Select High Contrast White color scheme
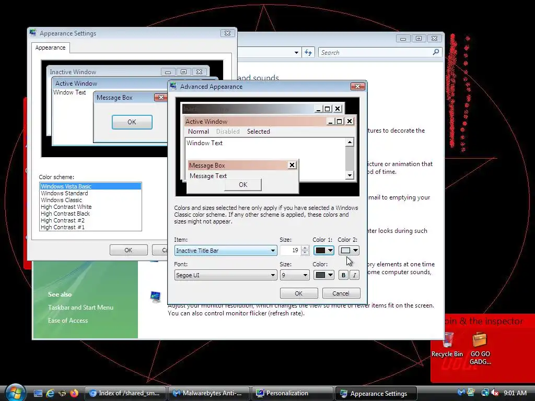Screen dimensions: 535x401 [90, 207]
